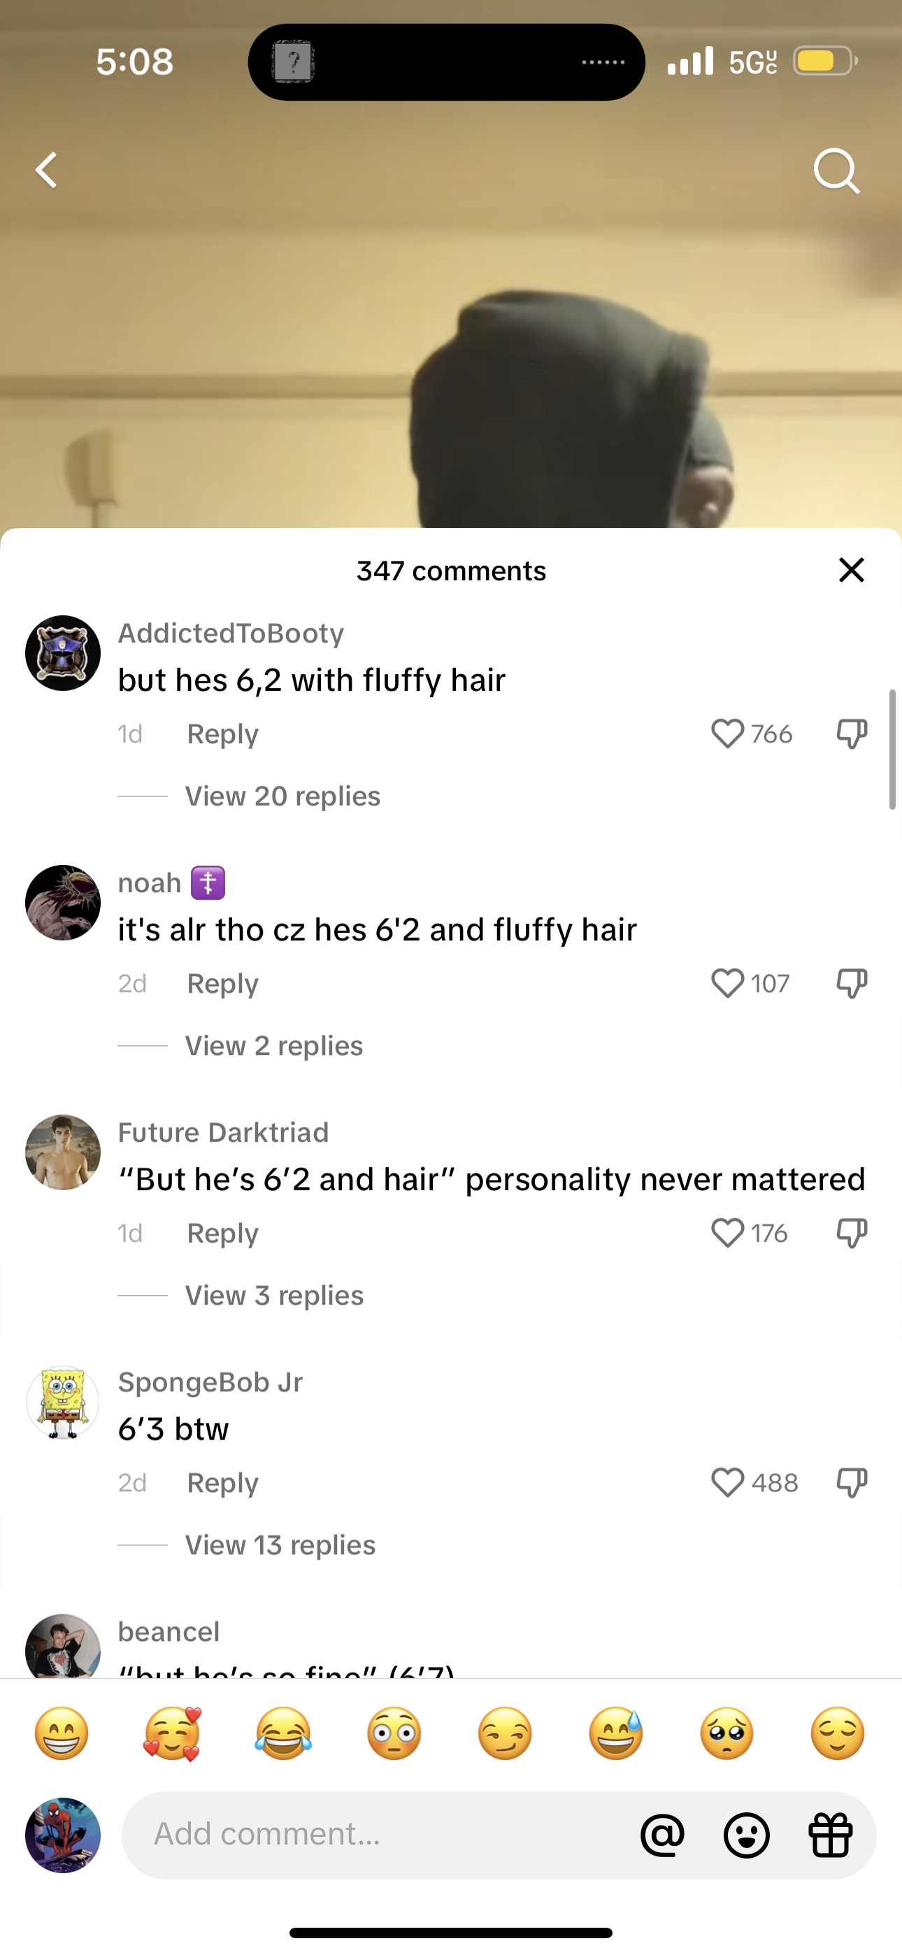Image resolution: width=902 pixels, height=1955 pixels.
Task: Insert the @ mention icon
Action: click(x=662, y=1835)
